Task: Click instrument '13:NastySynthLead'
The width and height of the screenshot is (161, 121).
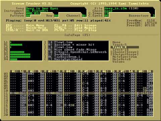Action: [65, 59]
